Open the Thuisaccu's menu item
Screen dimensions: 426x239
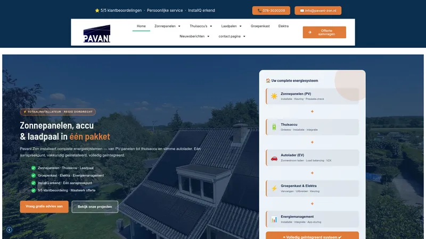(x=199, y=26)
